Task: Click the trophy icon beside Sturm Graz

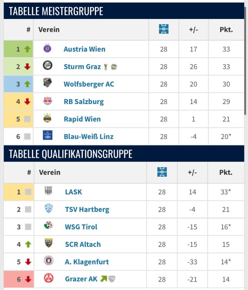Action: coord(106,67)
